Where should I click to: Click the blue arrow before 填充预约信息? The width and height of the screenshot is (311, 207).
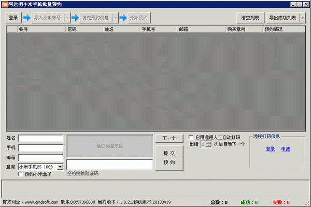pos(75,18)
